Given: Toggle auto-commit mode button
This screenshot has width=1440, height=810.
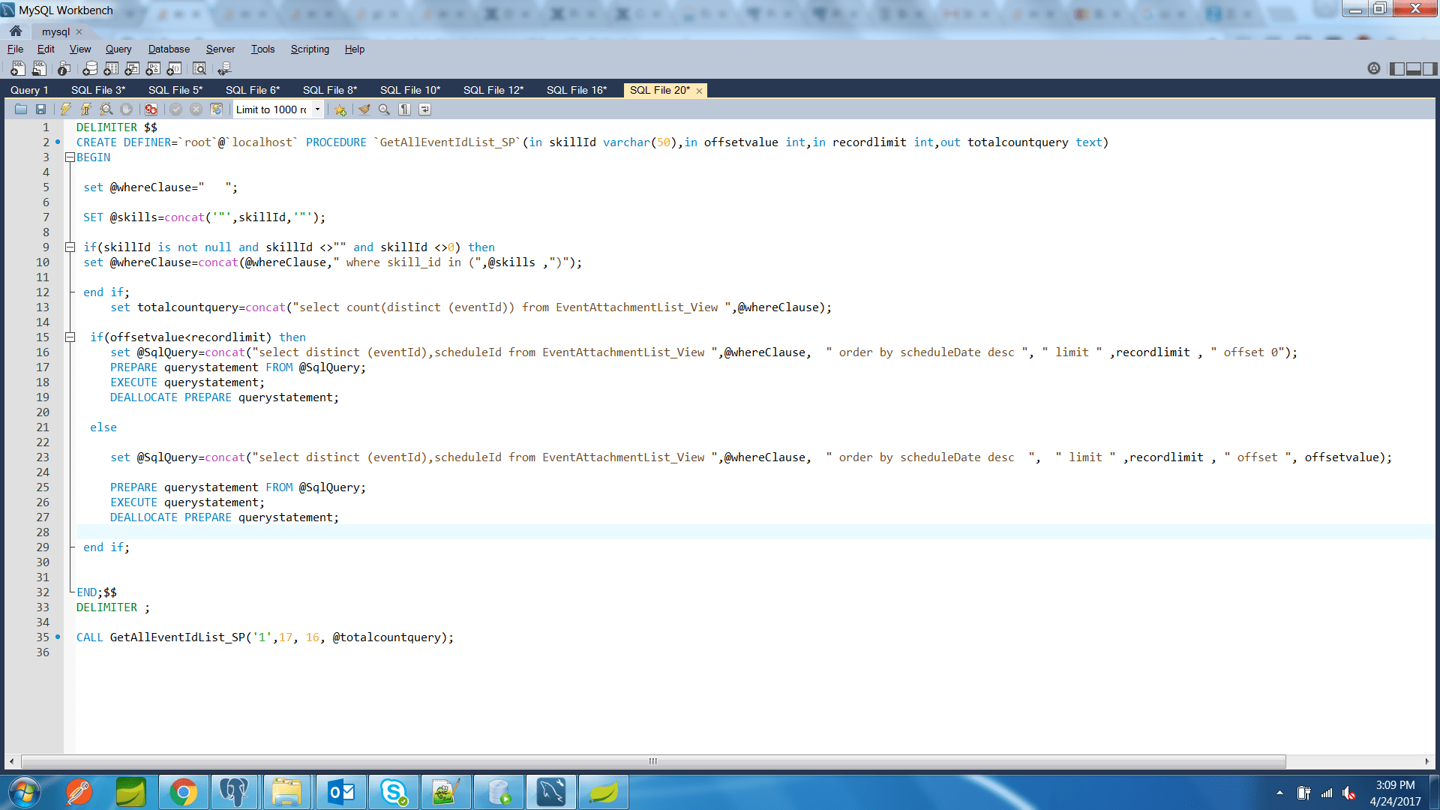Looking at the screenshot, I should [x=217, y=109].
